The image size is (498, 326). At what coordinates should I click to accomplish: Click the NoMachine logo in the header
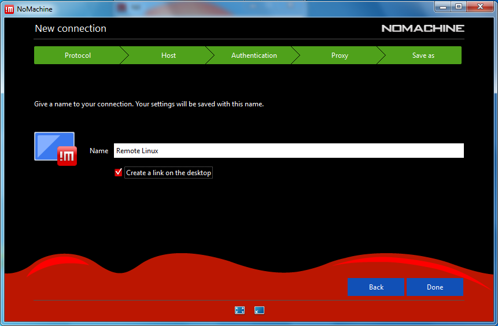tap(422, 28)
